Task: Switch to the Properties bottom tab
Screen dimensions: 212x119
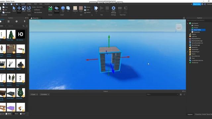Action: coord(203,114)
